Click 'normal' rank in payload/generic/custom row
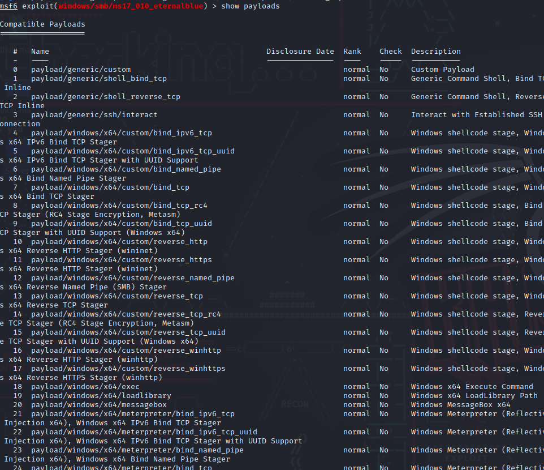The image size is (544, 470). coord(356,70)
